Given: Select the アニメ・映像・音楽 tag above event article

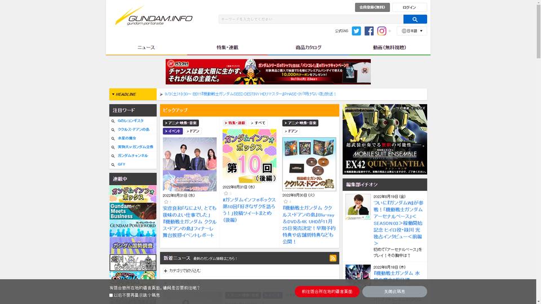Looking at the screenshot, I should [181, 123].
